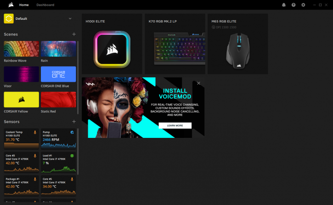This screenshot has height=205, width=333.
Task: Click the Coolant Temp 31.70 °C reading
Action: (x=12, y=140)
